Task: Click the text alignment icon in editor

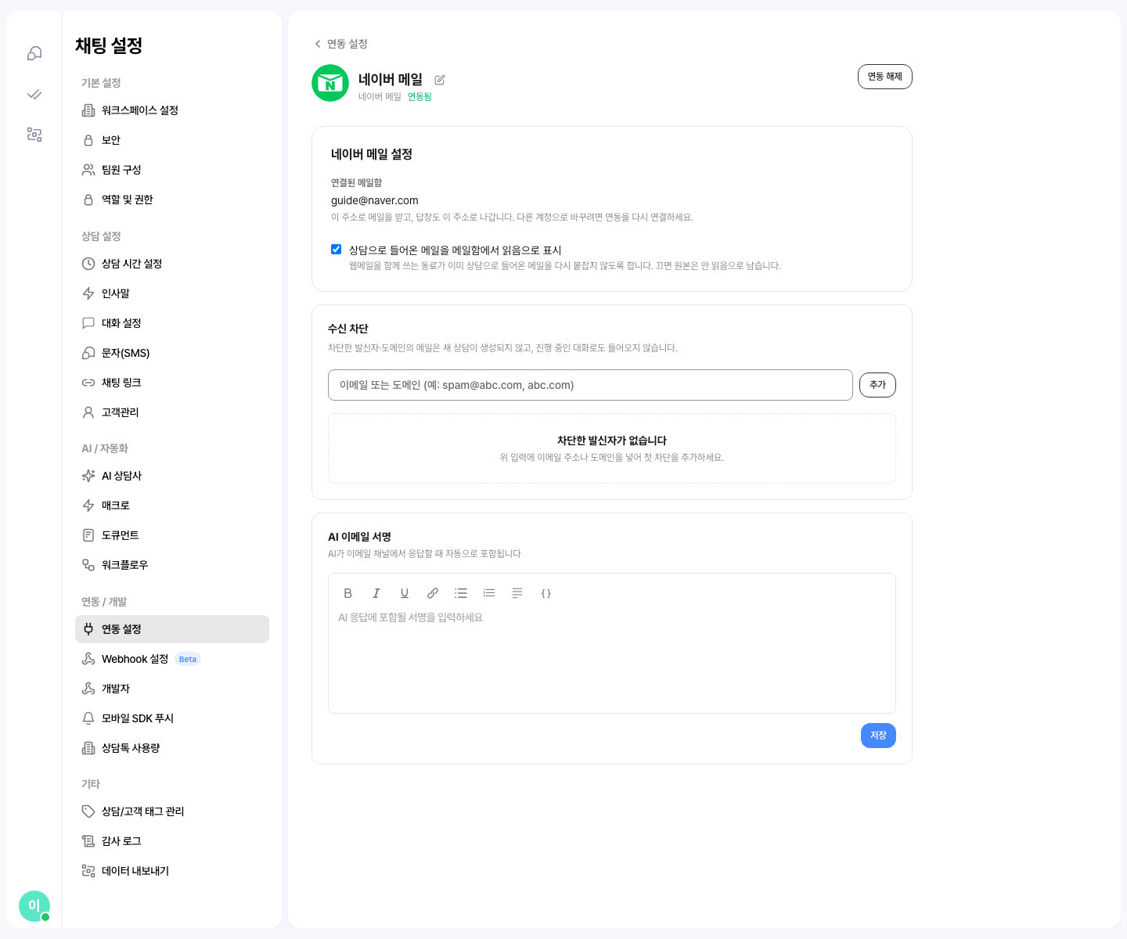Action: click(517, 593)
